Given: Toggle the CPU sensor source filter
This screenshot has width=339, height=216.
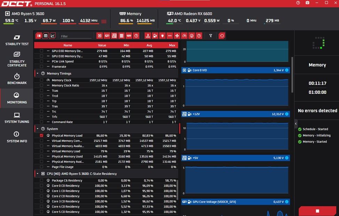Looking at the screenshot, I should [100, 36].
